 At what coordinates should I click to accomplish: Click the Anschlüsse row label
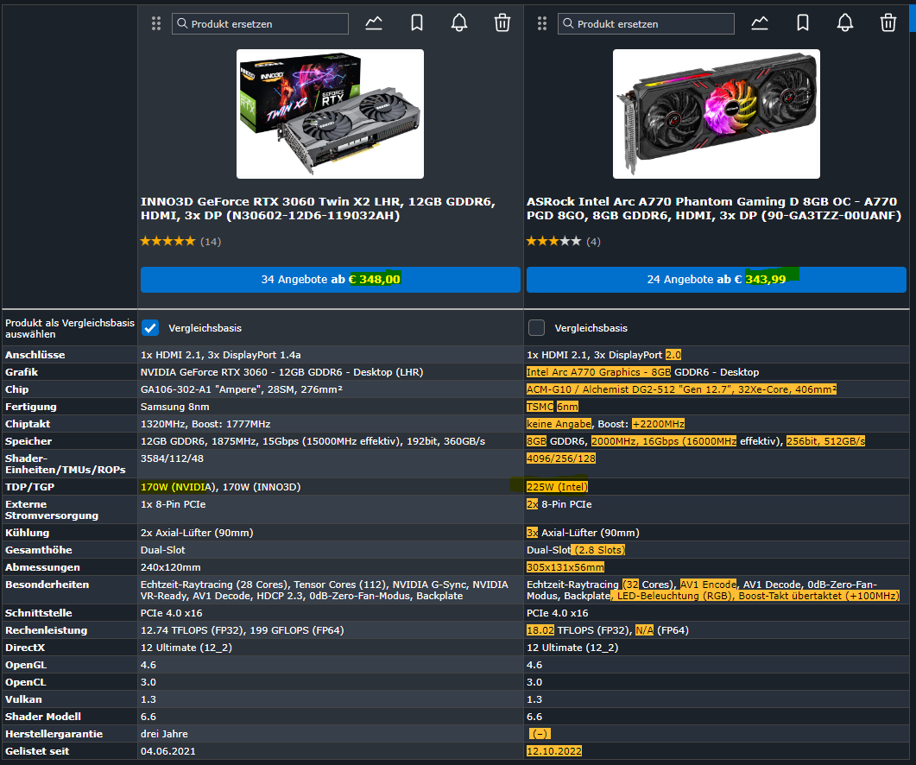tap(35, 355)
